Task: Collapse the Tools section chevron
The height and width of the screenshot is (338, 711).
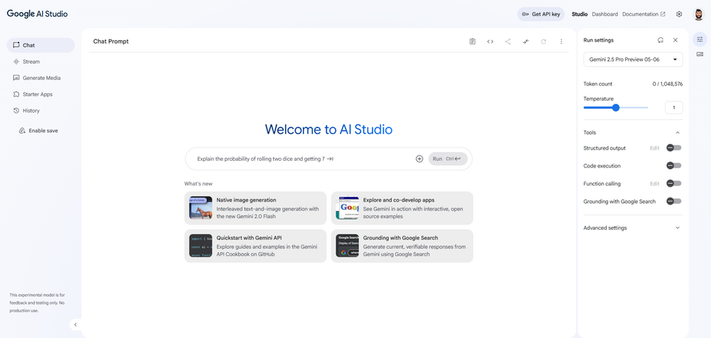Action: (678, 133)
